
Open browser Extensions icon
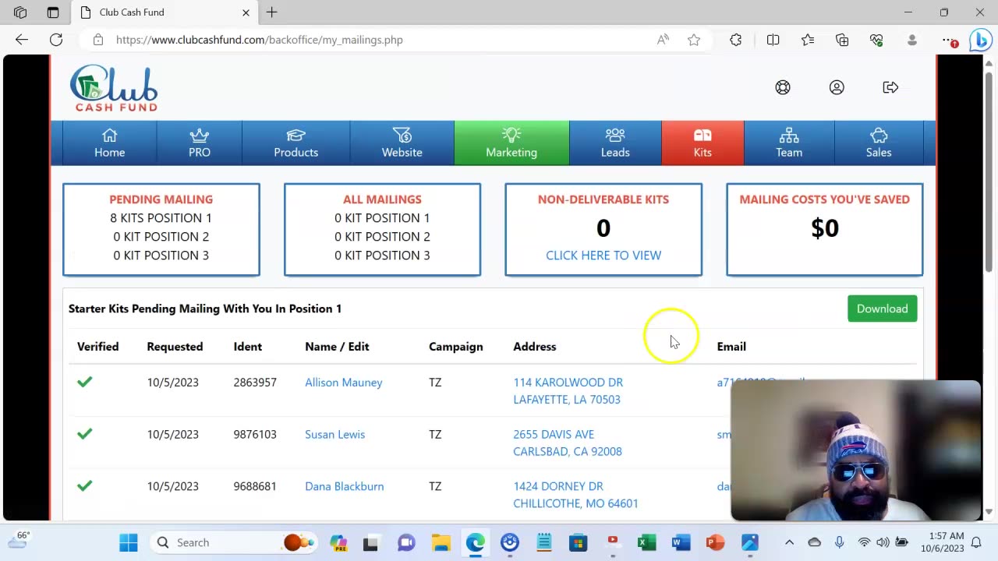pos(736,40)
